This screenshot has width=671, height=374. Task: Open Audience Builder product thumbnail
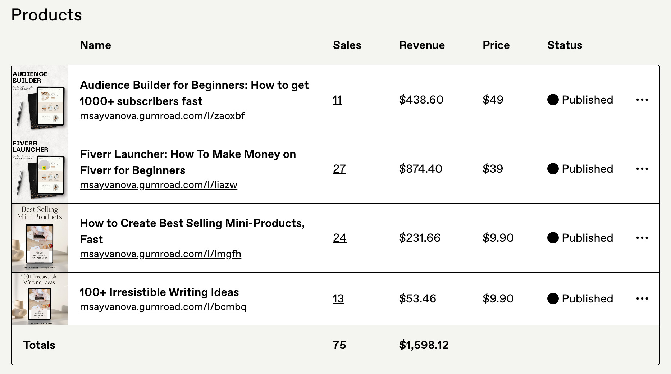(x=40, y=100)
